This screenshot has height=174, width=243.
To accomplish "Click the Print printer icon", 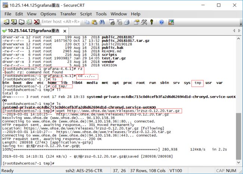I will (127, 22).
